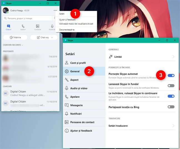Open the Contacte tab icon
Viewport: 180px width, 149px height.
(x=37, y=26)
